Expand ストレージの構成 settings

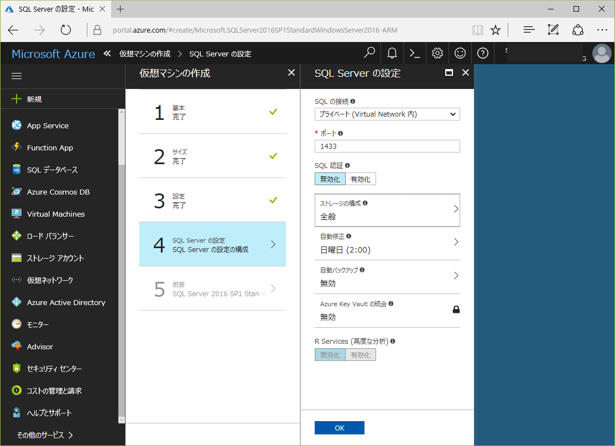(387, 210)
